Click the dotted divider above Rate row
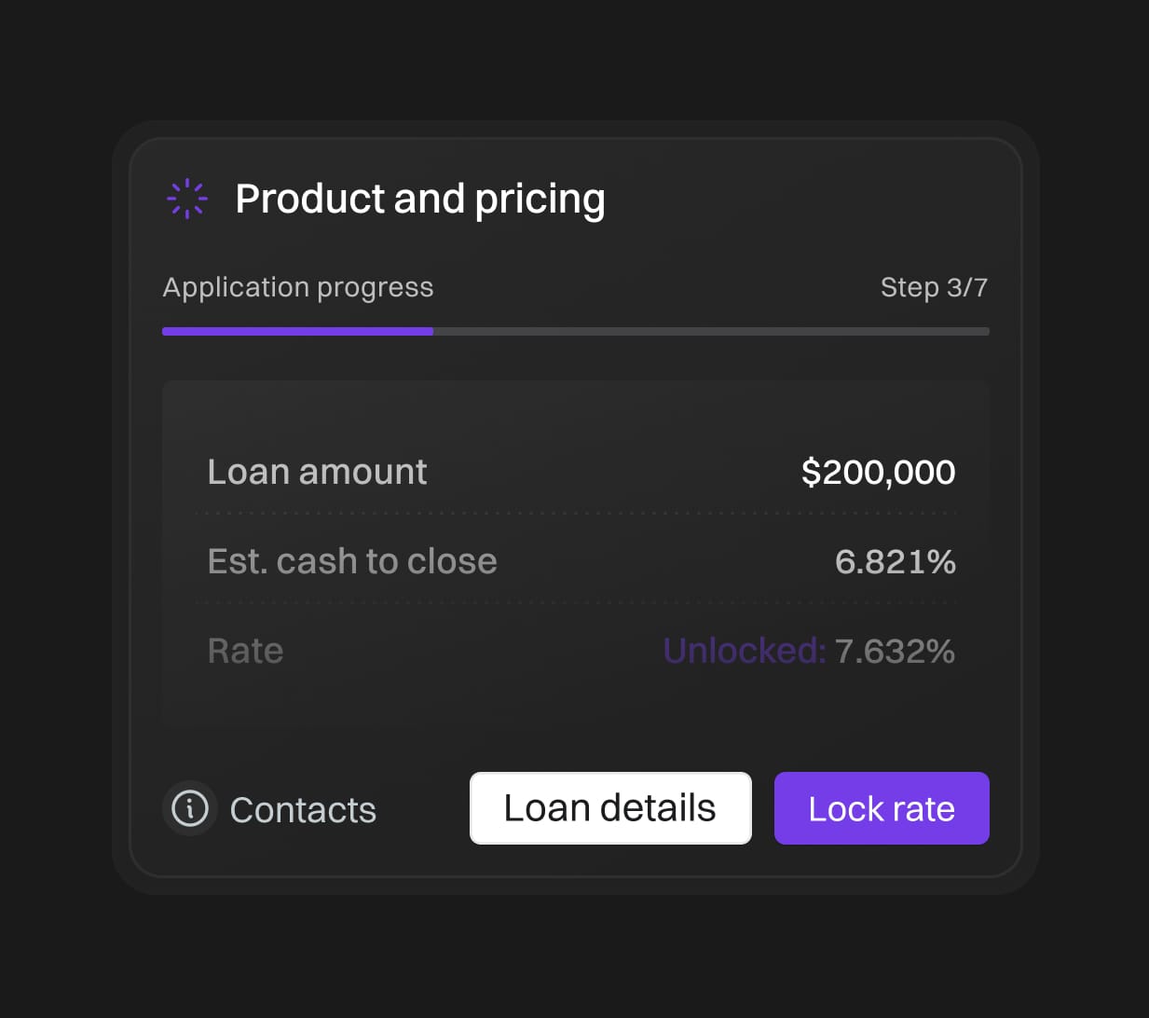 [x=576, y=602]
